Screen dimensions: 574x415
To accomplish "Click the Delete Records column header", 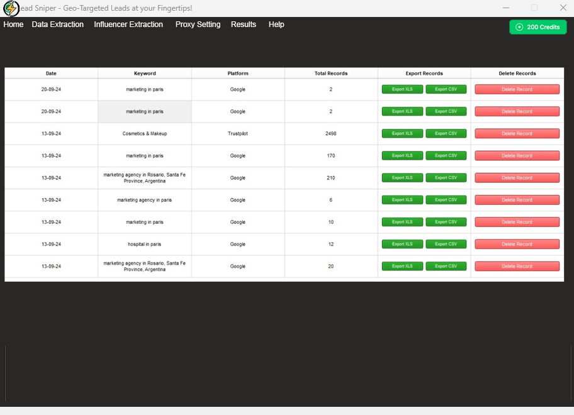I will [x=517, y=73].
